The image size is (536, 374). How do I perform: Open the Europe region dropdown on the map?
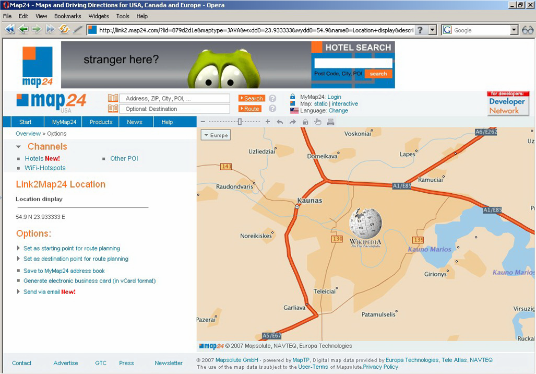(x=216, y=135)
